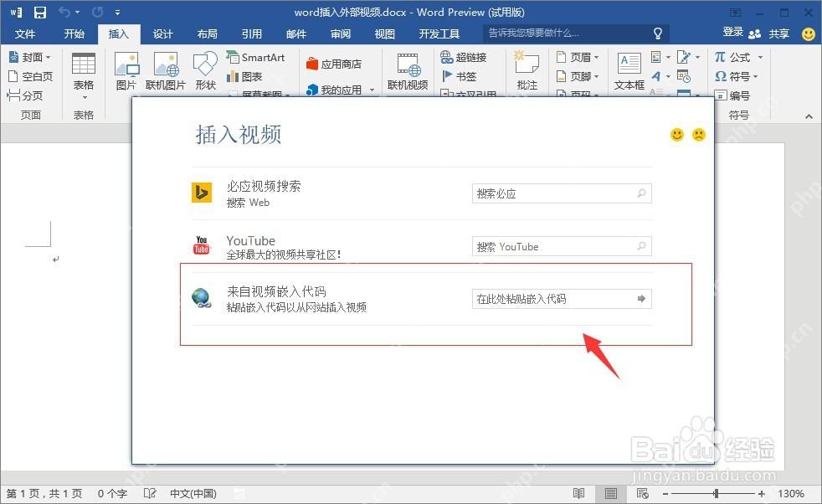The height and width of the screenshot is (504, 822).
Task: Click the smiley feedback icon in dialog
Action: point(677,135)
